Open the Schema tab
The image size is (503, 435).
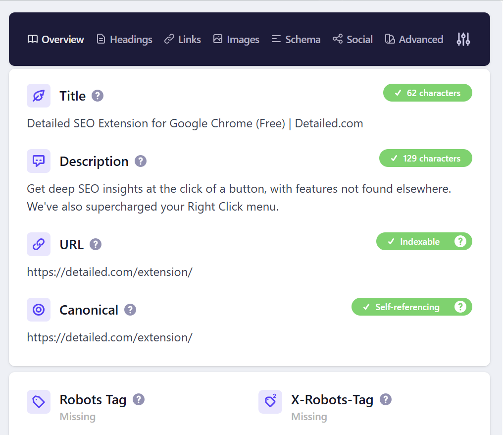point(296,40)
